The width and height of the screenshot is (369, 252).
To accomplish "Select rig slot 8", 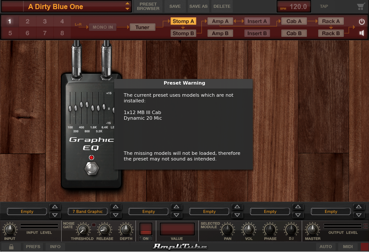I will [x=62, y=33].
